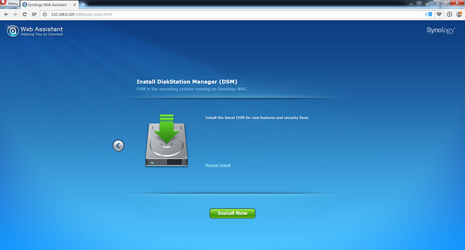
Task: Bookmark the page with the heart icon
Action: 439,14
